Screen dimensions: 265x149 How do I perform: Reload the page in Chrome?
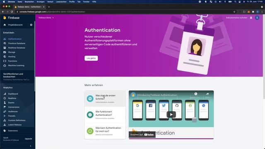(12, 12)
